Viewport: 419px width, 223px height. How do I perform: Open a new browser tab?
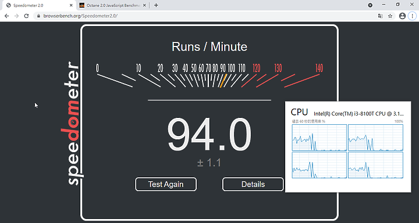click(156, 5)
